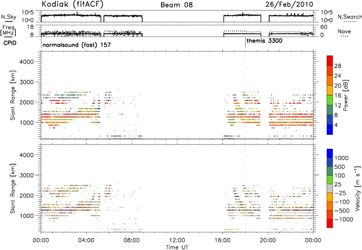Click '2000' tick on power panel axis
This screenshot has width=362, height=250.
coord(27,102)
